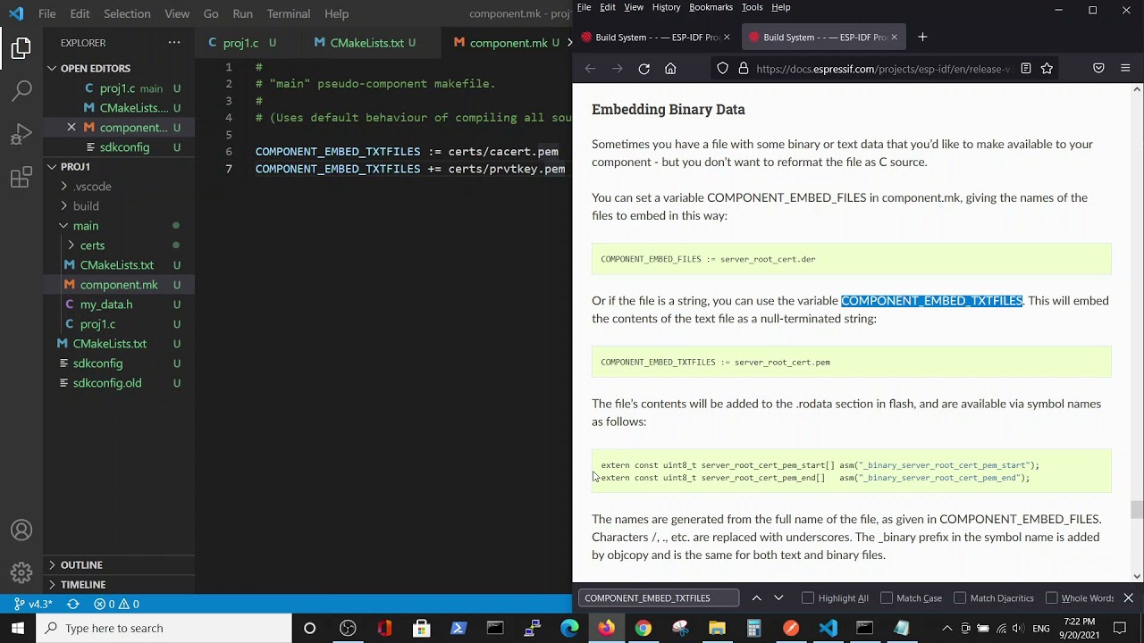Viewport: 1144px width, 643px height.
Task: Open Run and Debug view in VS Code
Action: [x=21, y=134]
